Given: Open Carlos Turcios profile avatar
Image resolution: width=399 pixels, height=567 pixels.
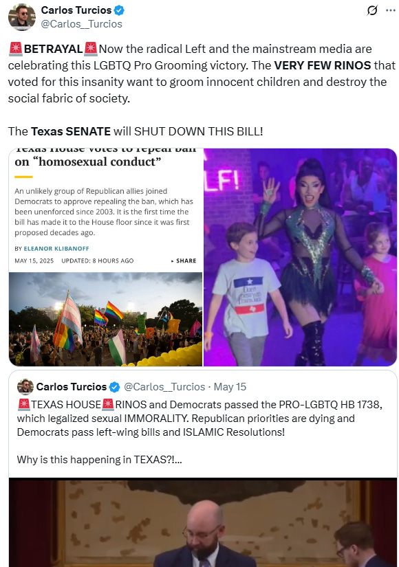Looking at the screenshot, I should [x=22, y=16].
